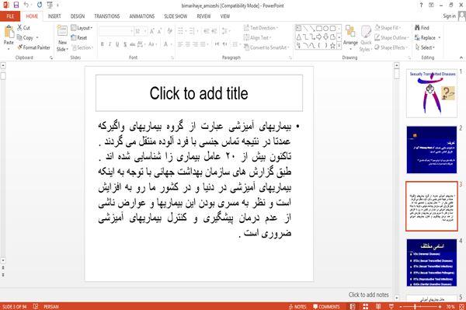
Task: Click the Redo icon in quick access toolbar
Action: click(40, 5)
